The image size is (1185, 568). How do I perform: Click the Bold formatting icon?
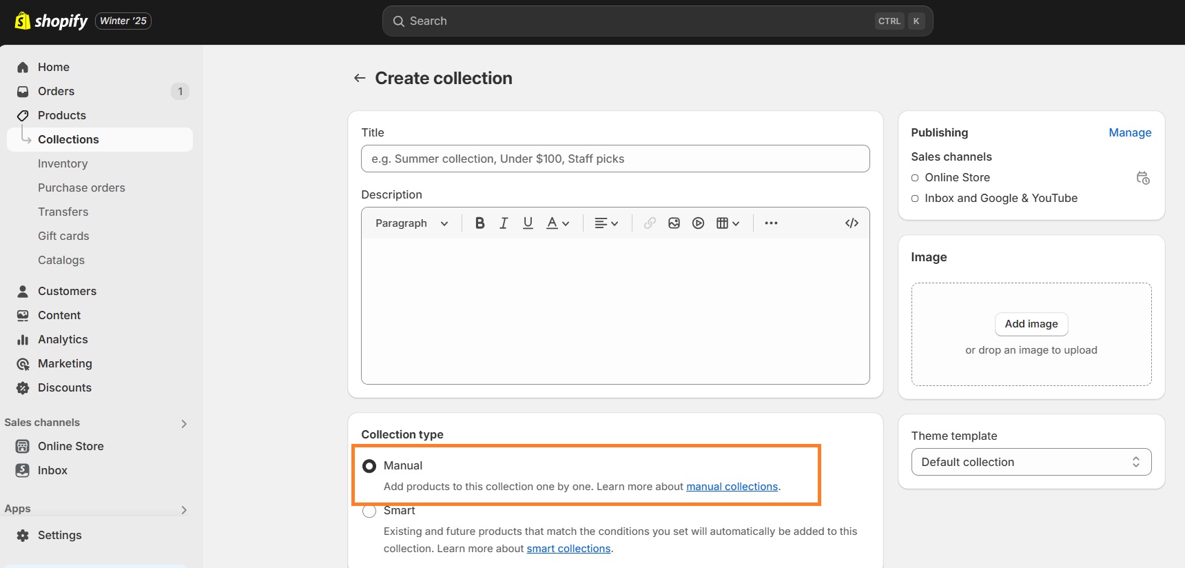pyautogui.click(x=480, y=223)
